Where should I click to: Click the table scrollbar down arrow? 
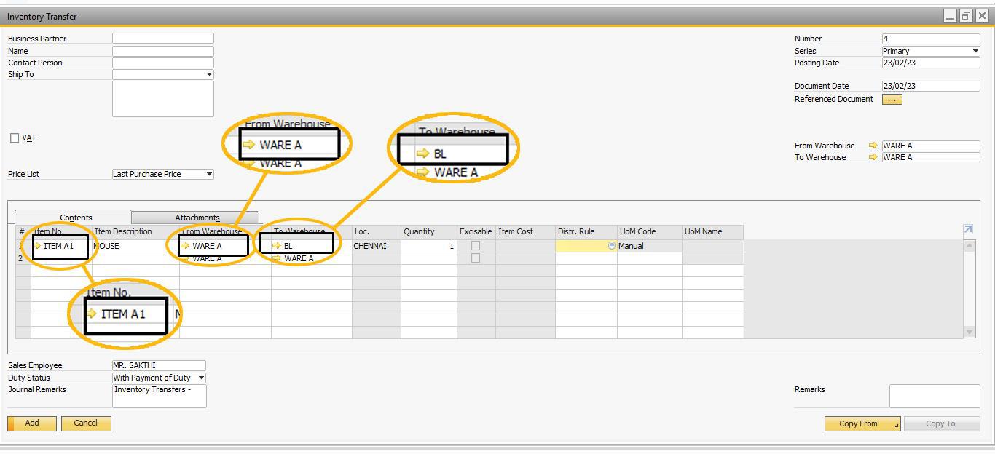[x=969, y=332]
